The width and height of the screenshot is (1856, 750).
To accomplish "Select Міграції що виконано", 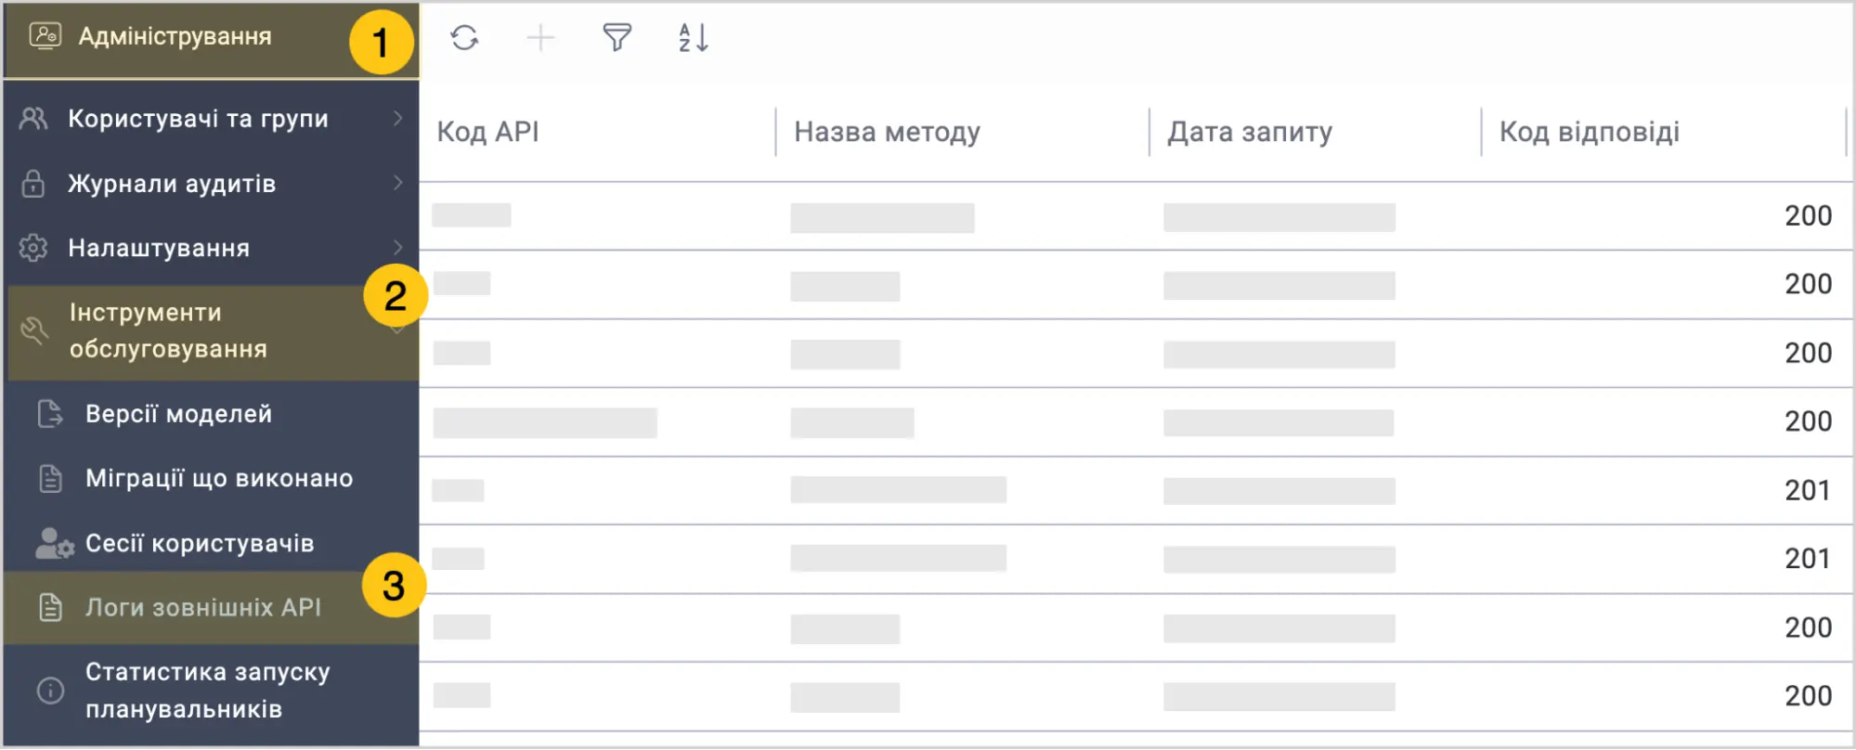I will tap(219, 479).
